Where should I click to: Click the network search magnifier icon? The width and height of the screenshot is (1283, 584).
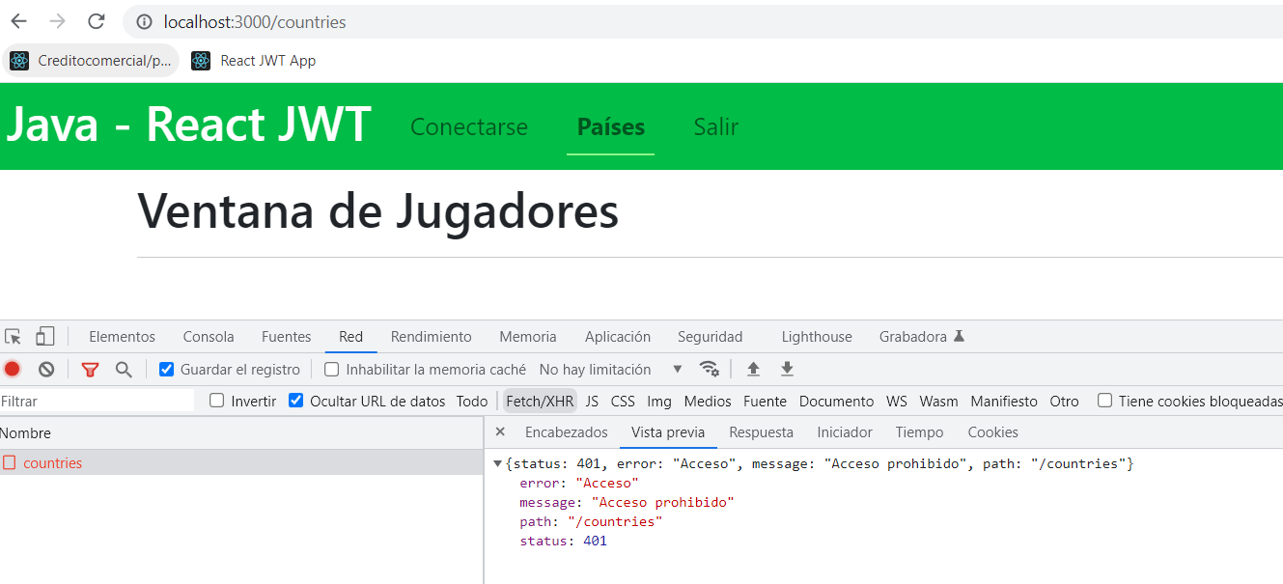(124, 369)
